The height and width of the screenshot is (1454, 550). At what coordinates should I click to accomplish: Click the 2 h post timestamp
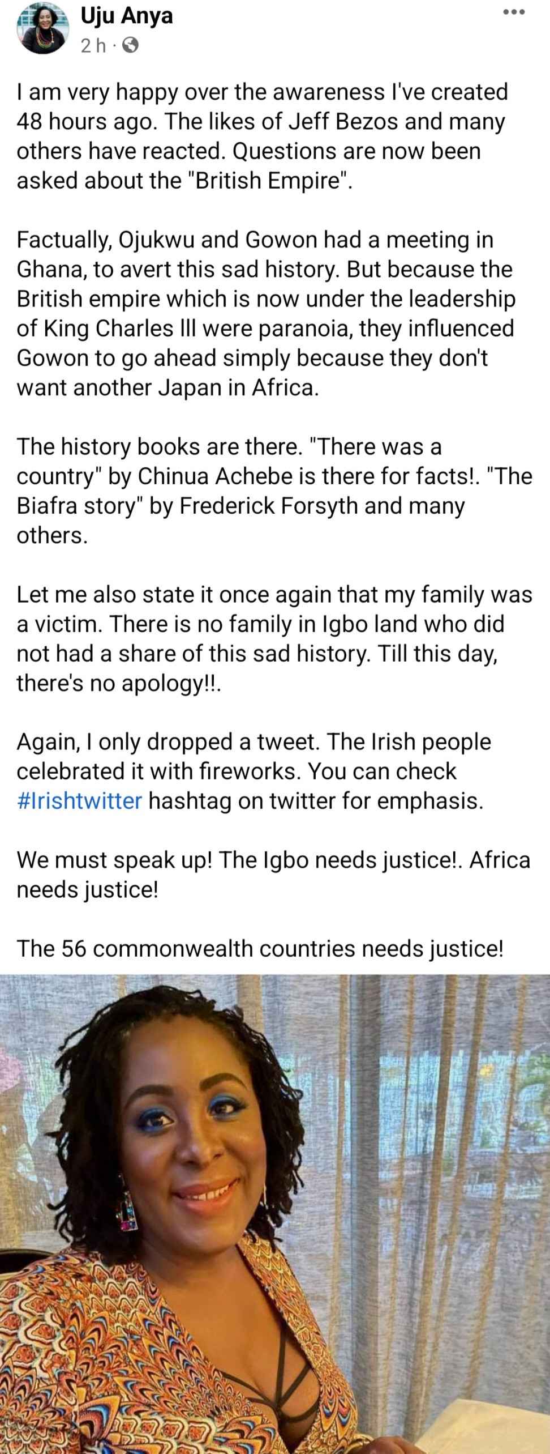click(93, 47)
